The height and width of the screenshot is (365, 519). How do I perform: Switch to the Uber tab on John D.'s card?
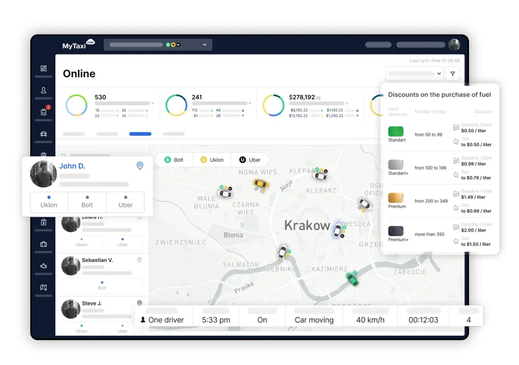point(125,202)
